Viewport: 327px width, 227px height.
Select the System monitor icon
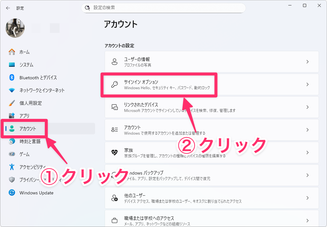point(12,65)
